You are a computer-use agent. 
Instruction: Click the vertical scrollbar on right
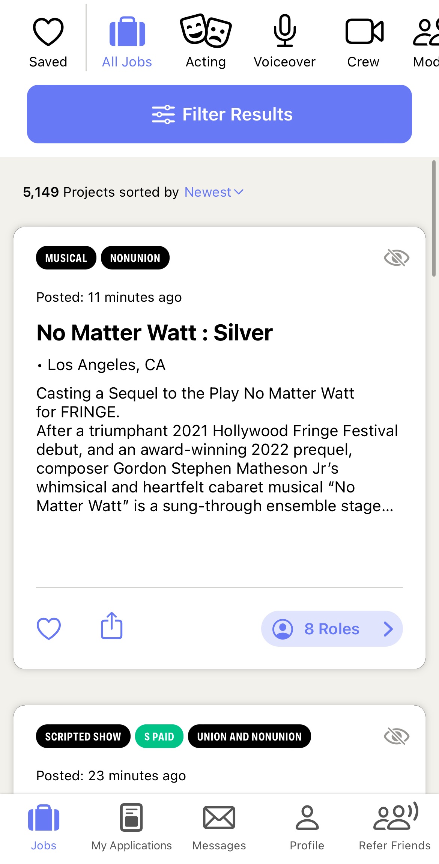(434, 218)
